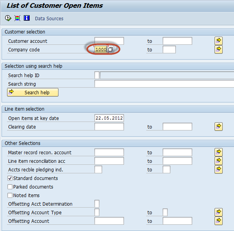
Task: Click the Open items at key date field
Action: coord(109,118)
